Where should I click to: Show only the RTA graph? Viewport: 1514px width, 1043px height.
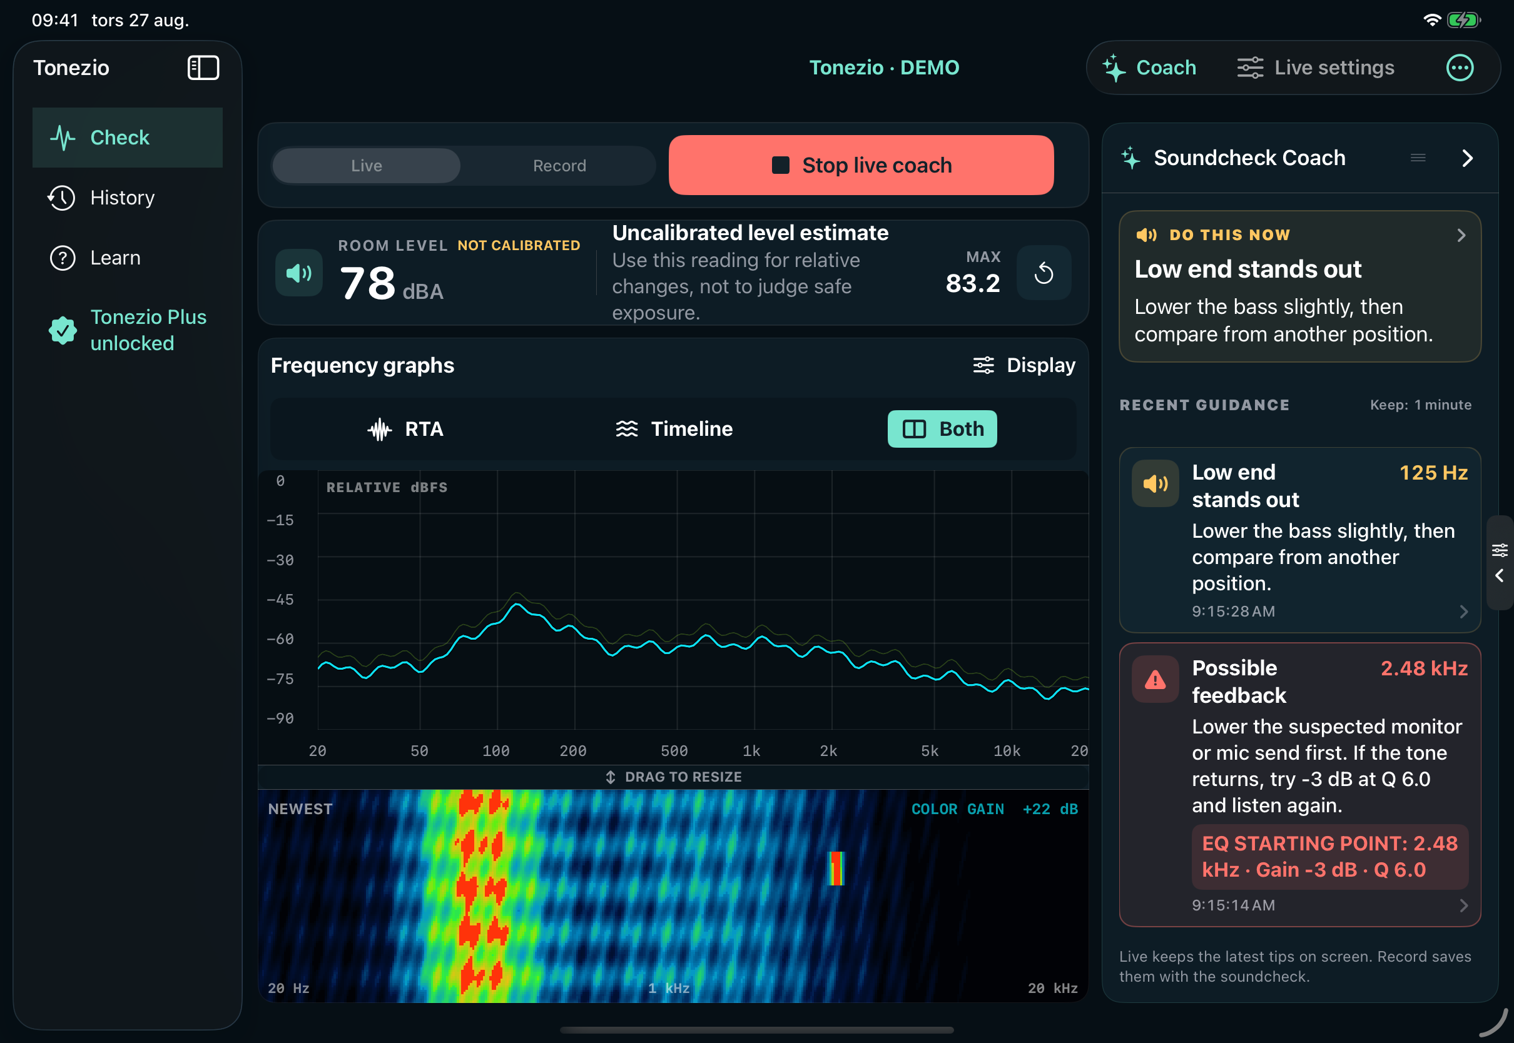click(405, 429)
